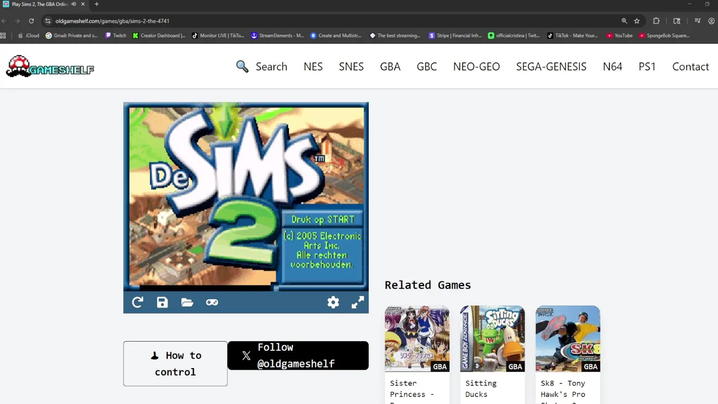Open the Monitor LIVE TikTok bookmark
Image resolution: width=718 pixels, height=404 pixels.
coord(218,35)
